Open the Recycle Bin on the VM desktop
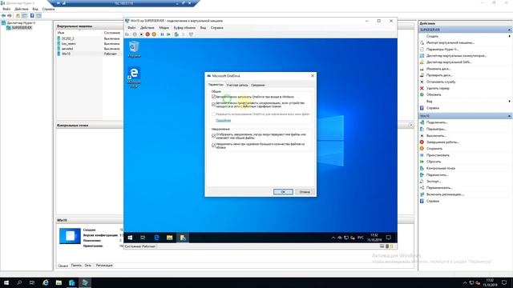This screenshot has width=513, height=288. pos(134,50)
